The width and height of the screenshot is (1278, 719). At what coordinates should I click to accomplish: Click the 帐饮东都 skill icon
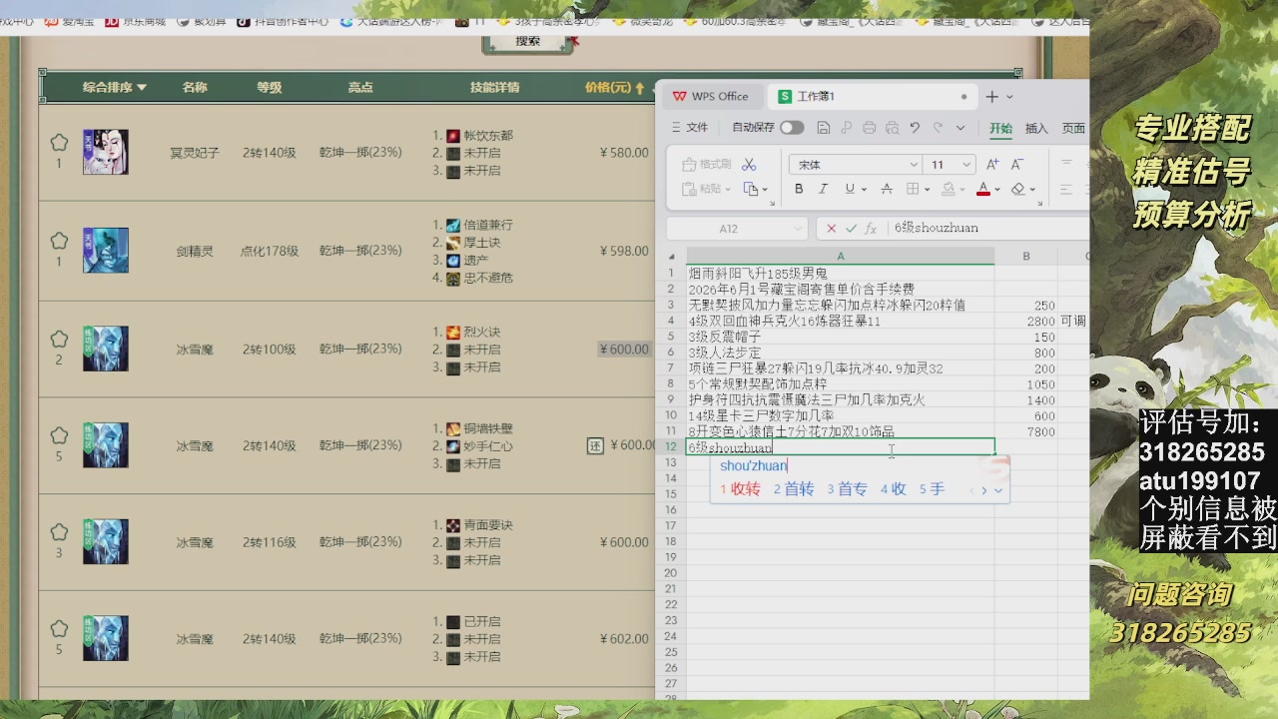pos(453,136)
